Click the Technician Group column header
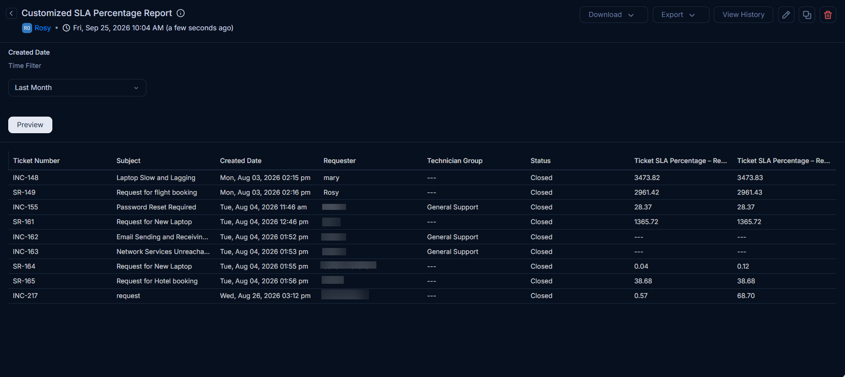Viewport: 845px width, 377px height. [455, 161]
